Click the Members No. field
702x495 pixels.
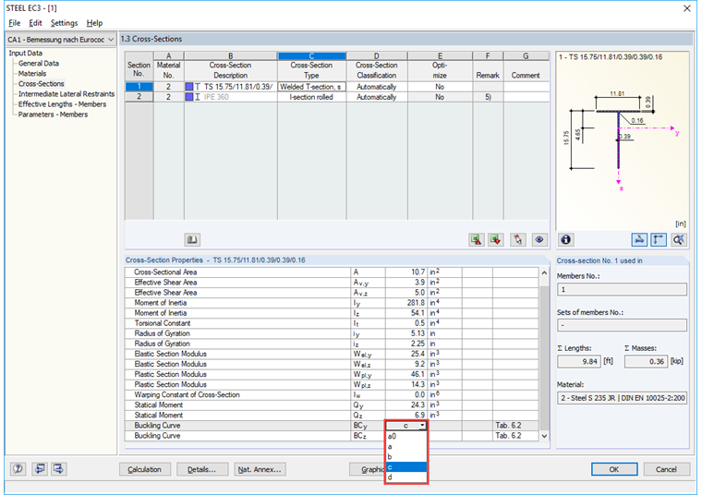(622, 290)
